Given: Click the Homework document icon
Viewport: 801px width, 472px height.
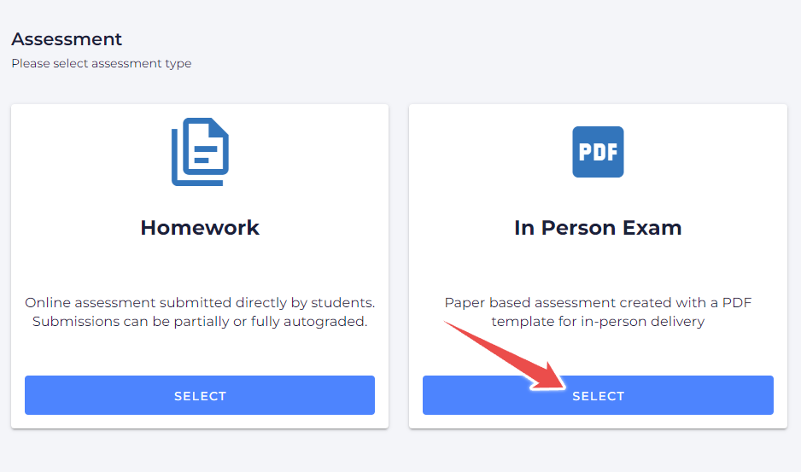Looking at the screenshot, I should coord(200,152).
